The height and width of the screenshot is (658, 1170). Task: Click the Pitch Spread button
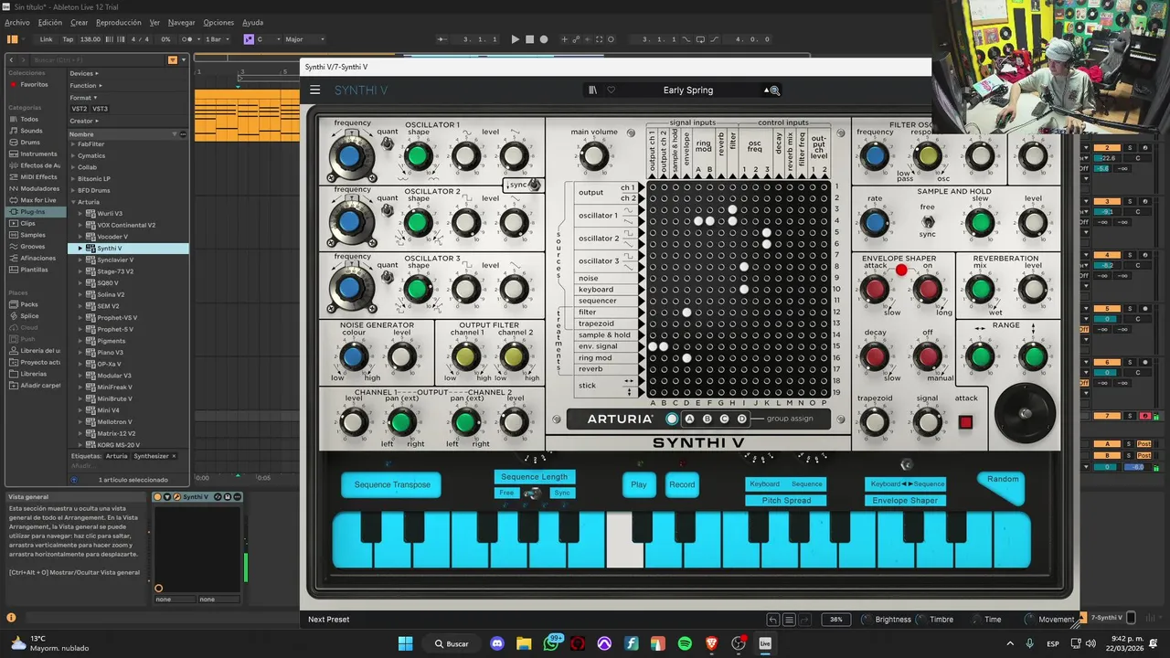[785, 501]
